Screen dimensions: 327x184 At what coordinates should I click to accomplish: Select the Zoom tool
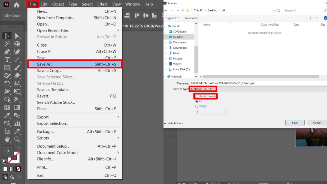click(x=17, y=139)
